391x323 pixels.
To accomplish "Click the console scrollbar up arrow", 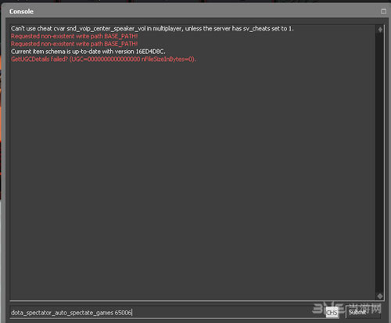I will coord(380,30).
